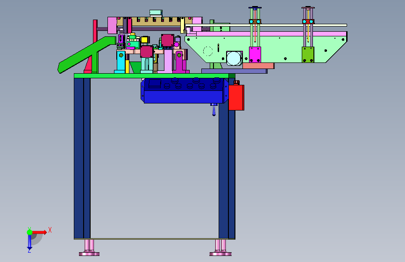Select the left pink leveling foot
405x262 pixels.
(89, 248)
